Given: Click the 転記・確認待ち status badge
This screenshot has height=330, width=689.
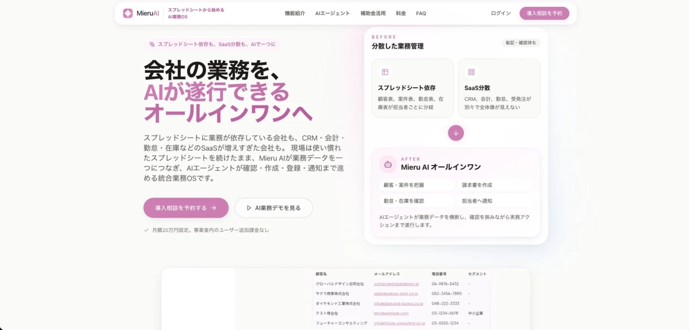Looking at the screenshot, I should coord(521,42).
